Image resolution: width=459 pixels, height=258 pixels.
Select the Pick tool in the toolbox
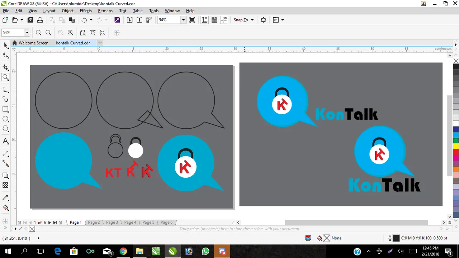coord(5,45)
